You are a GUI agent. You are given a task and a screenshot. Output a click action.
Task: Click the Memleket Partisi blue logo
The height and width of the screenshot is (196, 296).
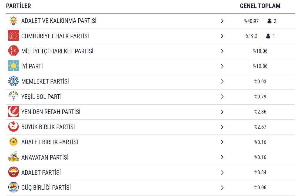click(x=13, y=81)
